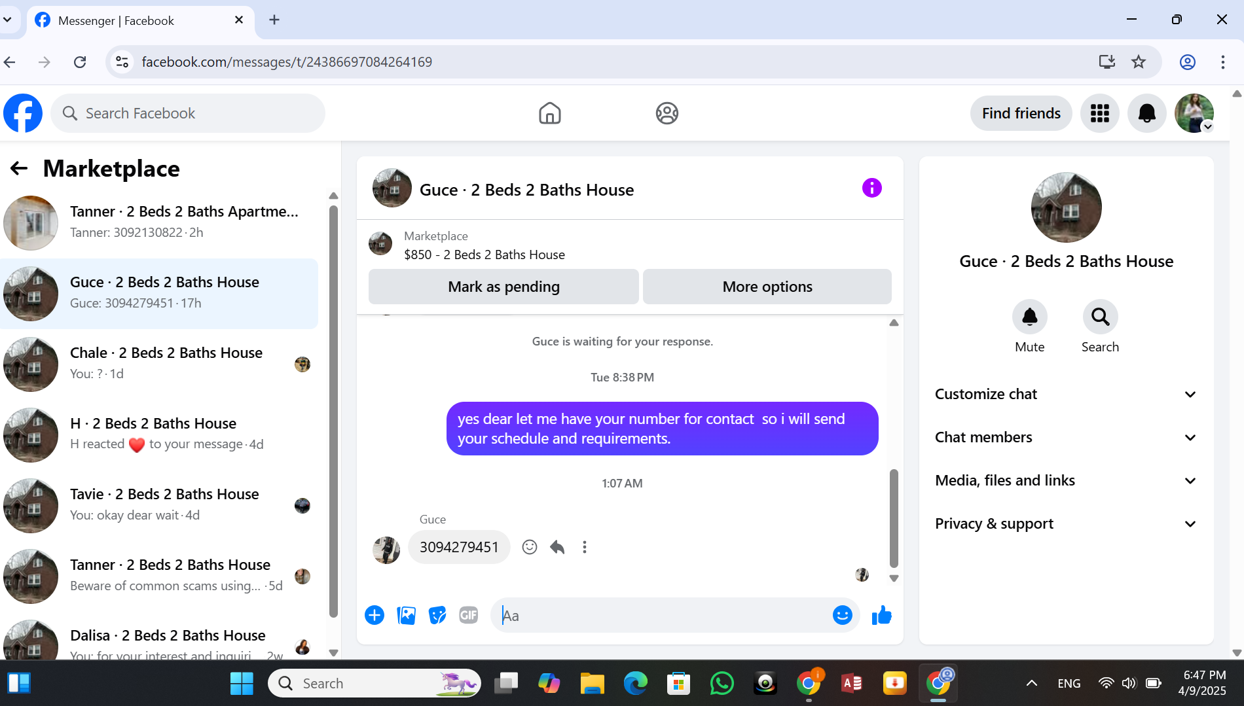Choose a sticker
The width and height of the screenshot is (1244, 706).
(x=437, y=615)
